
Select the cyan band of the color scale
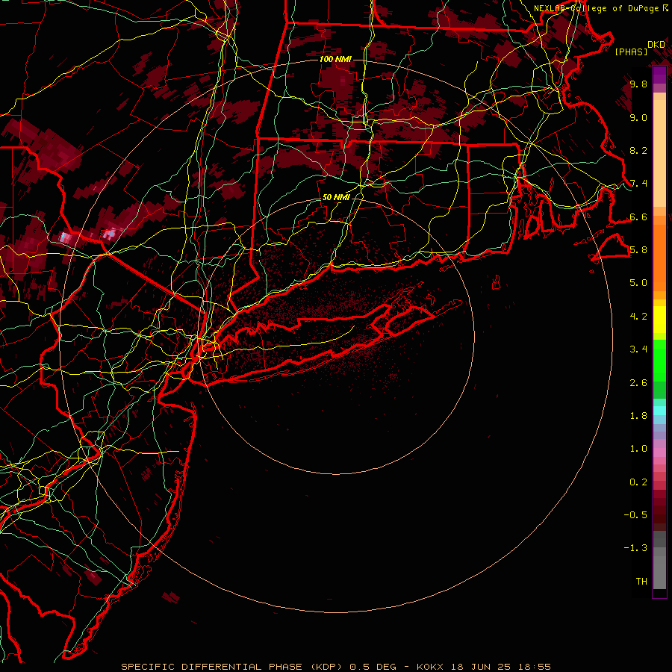(659, 411)
